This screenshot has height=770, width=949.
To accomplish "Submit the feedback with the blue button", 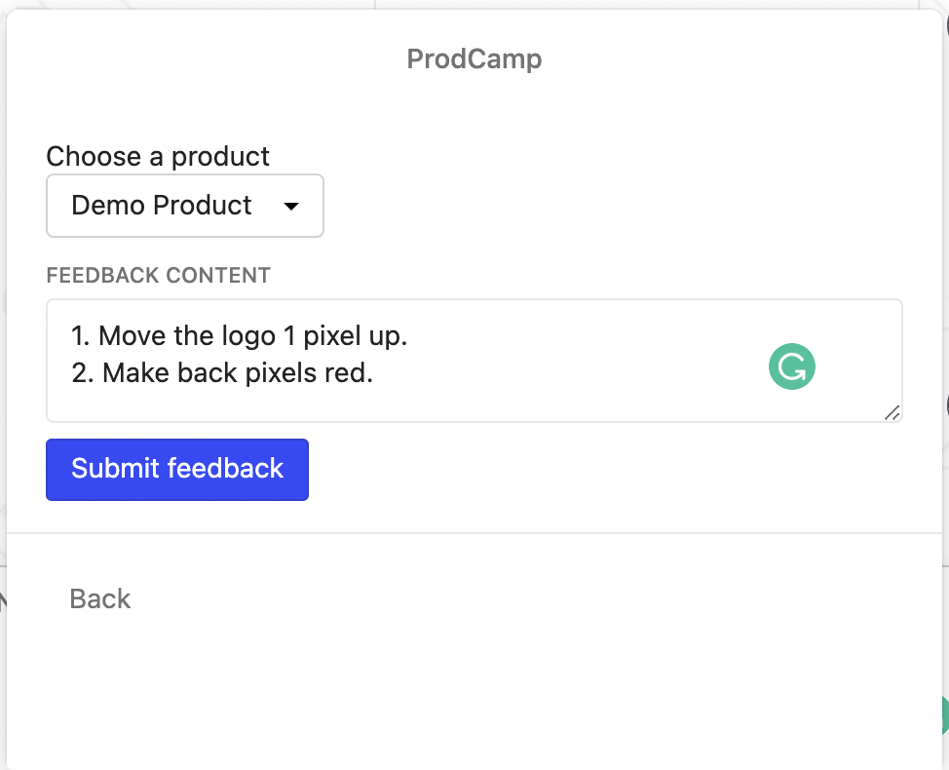I will click(x=177, y=470).
